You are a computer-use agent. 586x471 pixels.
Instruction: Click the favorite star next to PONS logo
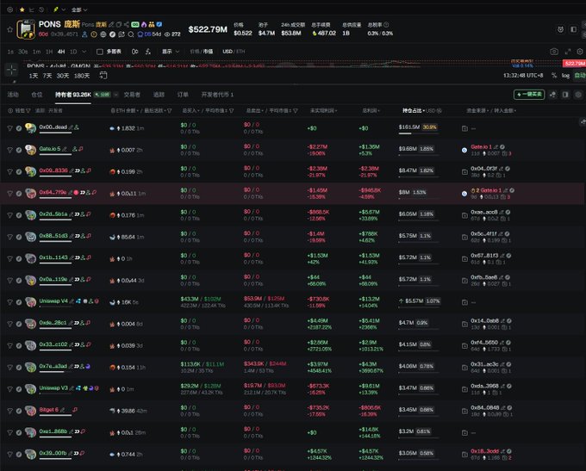point(9,29)
